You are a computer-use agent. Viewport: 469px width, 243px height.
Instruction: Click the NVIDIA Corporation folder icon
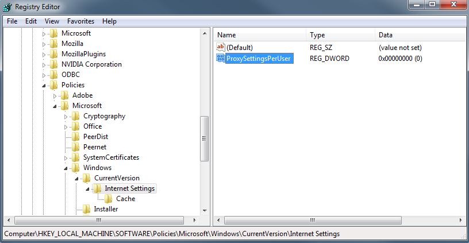[54, 64]
